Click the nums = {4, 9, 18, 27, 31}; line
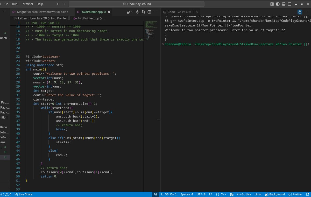This screenshot has height=197, width=311. point(58,82)
